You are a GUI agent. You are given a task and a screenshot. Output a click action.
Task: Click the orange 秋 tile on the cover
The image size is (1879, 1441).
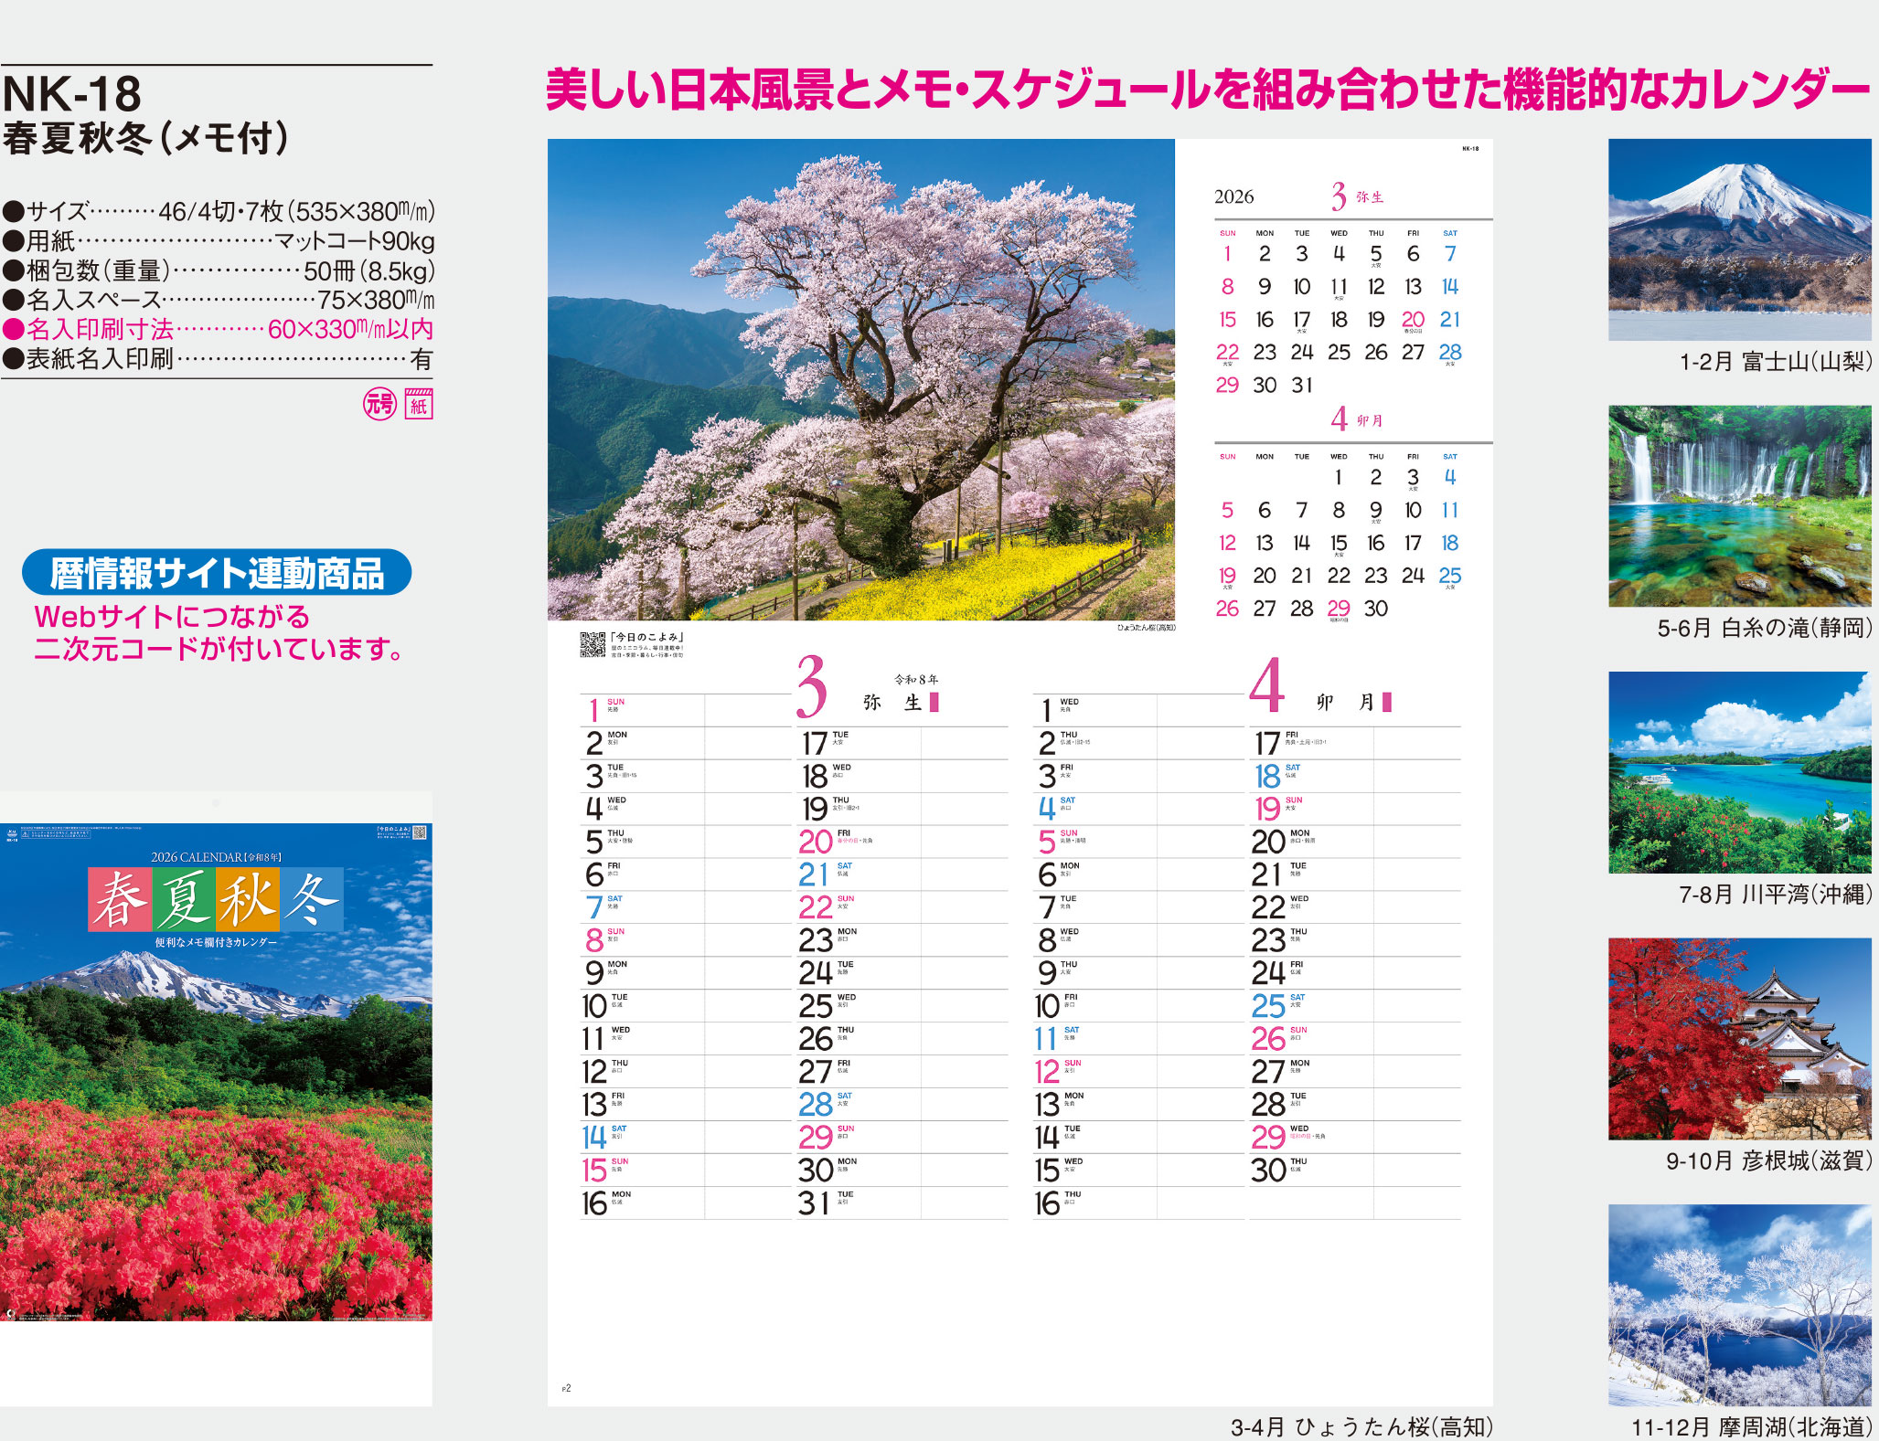(x=248, y=899)
